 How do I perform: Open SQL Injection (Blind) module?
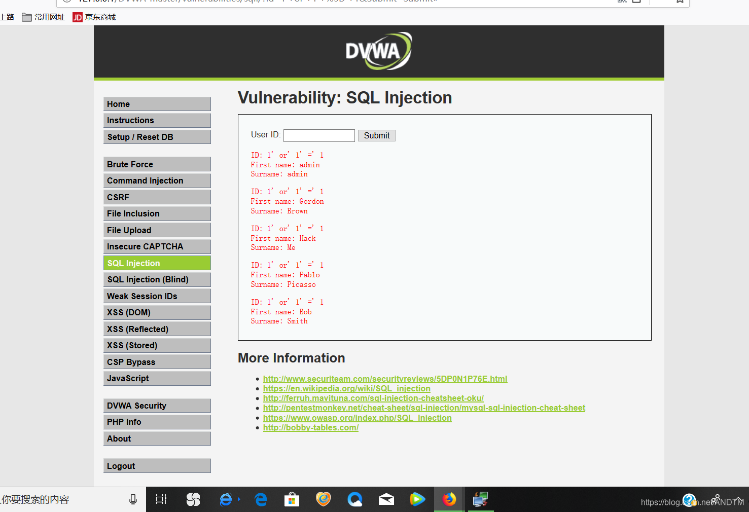157,279
